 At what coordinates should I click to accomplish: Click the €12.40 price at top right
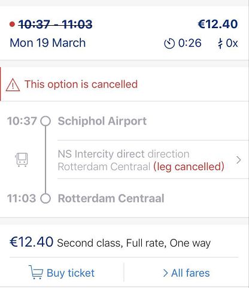tap(218, 24)
